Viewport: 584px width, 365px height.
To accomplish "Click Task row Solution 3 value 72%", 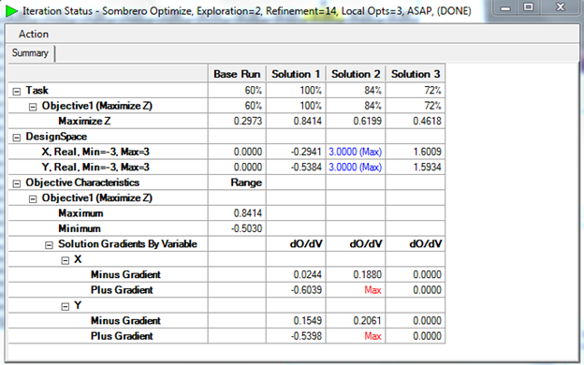I will [x=432, y=91].
